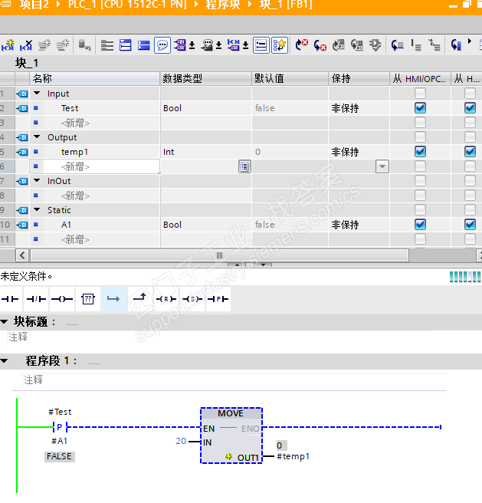Collapse the Output section
Screen dimensions: 482x503
37,137
